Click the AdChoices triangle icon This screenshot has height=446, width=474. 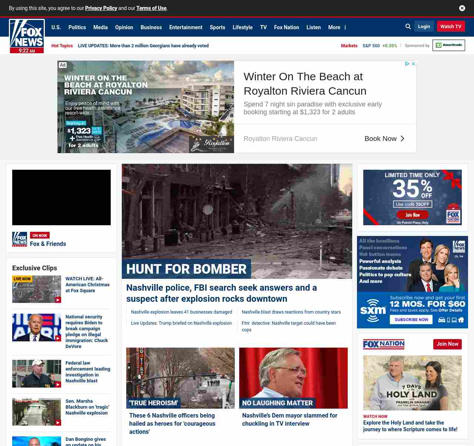click(407, 64)
